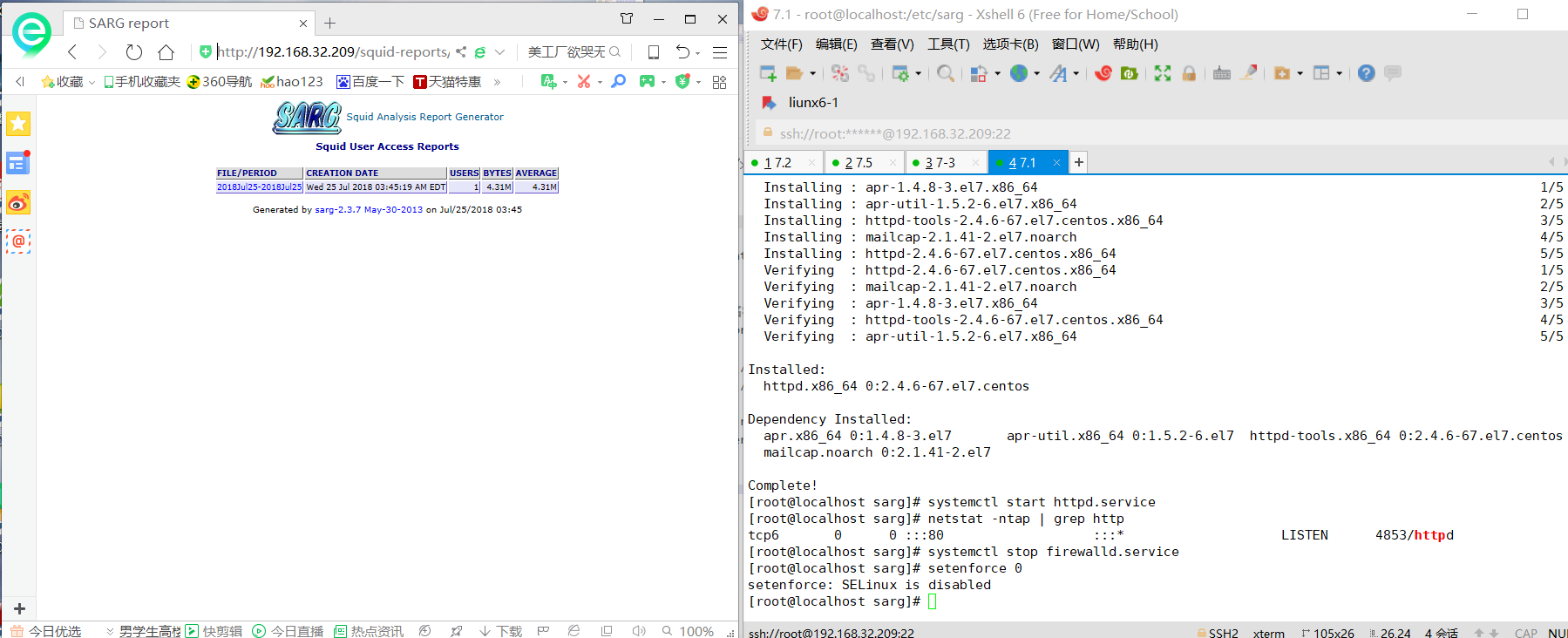Switch browser engine via IE-mode icon
Screen dimensions: 1568x638
(x=479, y=52)
